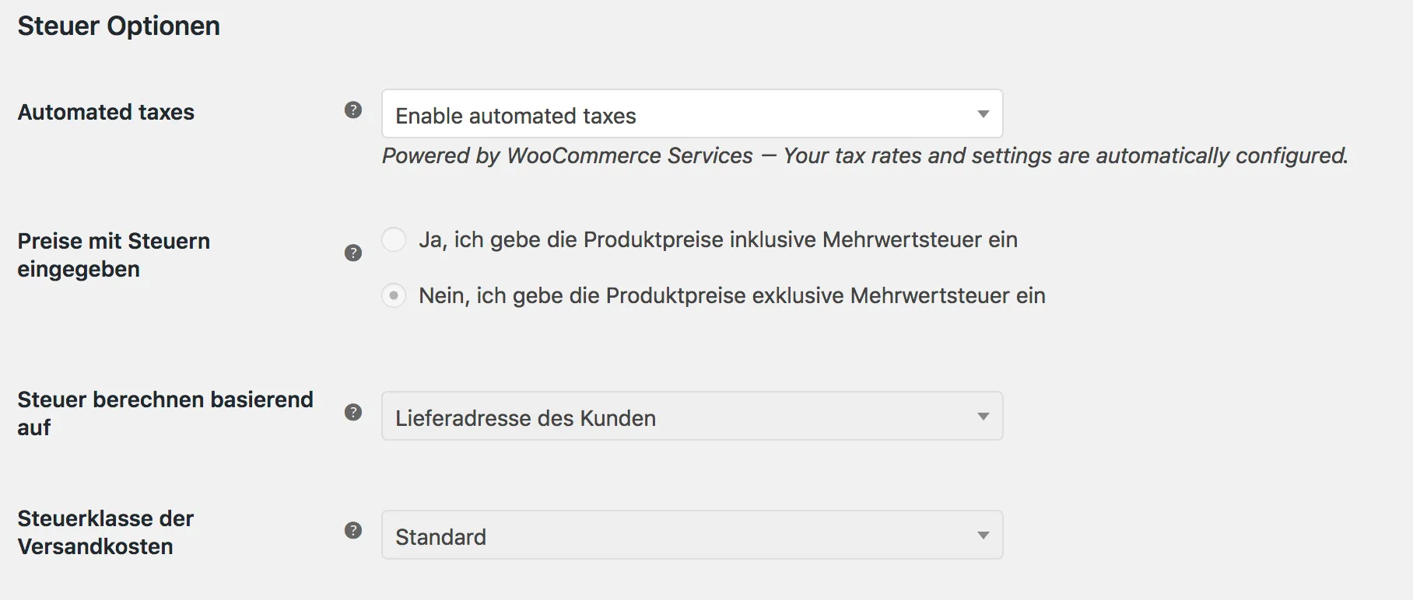Click the arrow on the Standard select box
This screenshot has width=1413, height=600.
click(x=983, y=535)
